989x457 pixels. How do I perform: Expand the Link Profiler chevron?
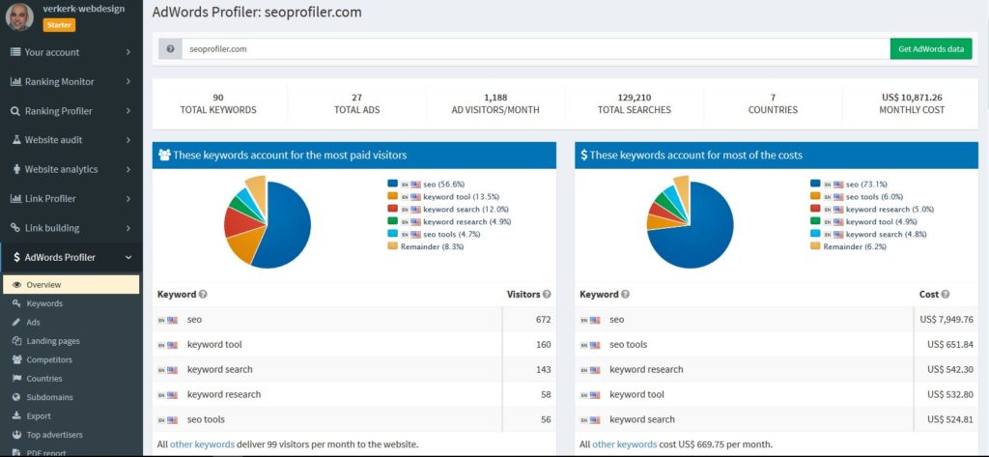tap(128, 199)
